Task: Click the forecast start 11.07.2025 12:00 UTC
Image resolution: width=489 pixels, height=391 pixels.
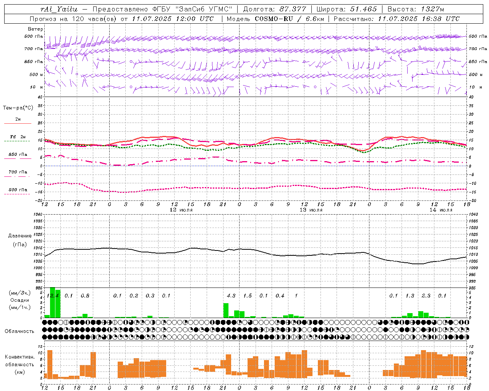Action: [173, 19]
